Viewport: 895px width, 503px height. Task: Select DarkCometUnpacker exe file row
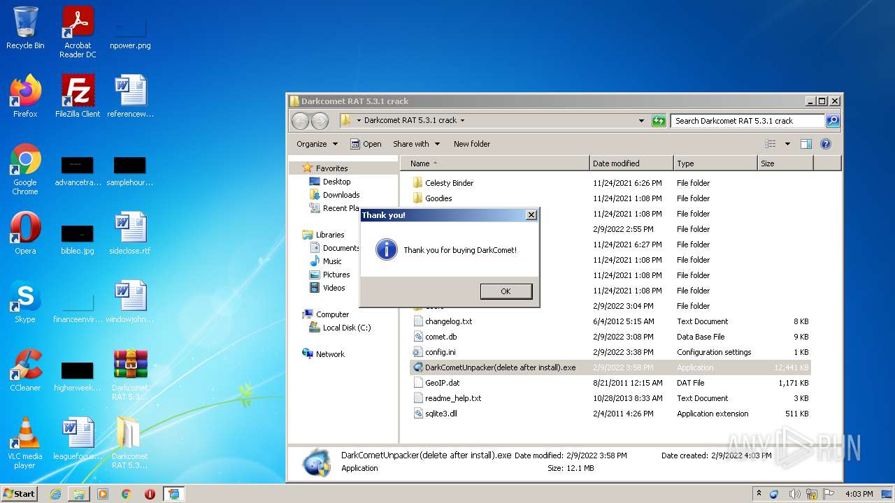coord(610,367)
